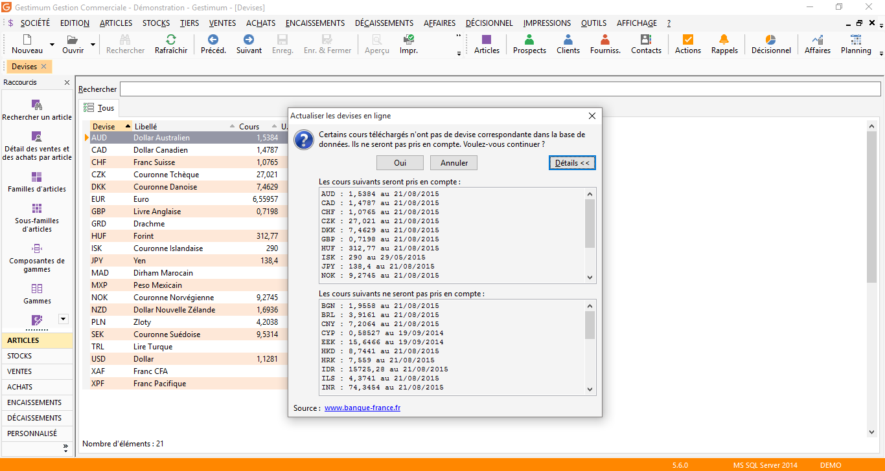Open the Actions icon
The width and height of the screenshot is (885, 471).
pyautogui.click(x=688, y=39)
